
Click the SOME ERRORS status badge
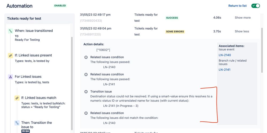point(175,32)
